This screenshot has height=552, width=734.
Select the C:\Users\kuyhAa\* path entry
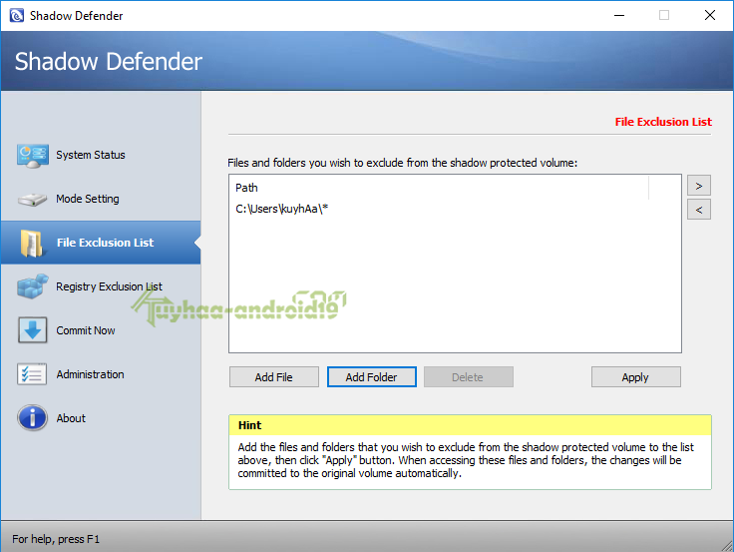tap(282, 209)
